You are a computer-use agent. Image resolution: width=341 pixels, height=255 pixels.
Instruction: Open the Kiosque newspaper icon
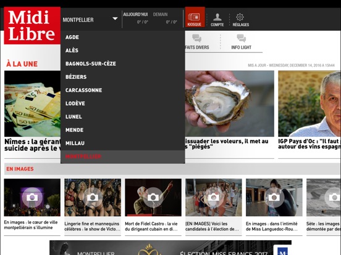click(195, 17)
